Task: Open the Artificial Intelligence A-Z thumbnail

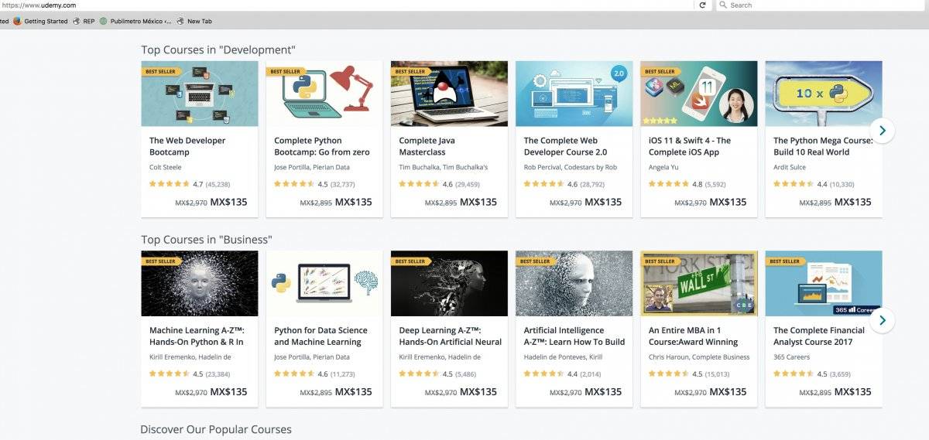Action: (574, 283)
